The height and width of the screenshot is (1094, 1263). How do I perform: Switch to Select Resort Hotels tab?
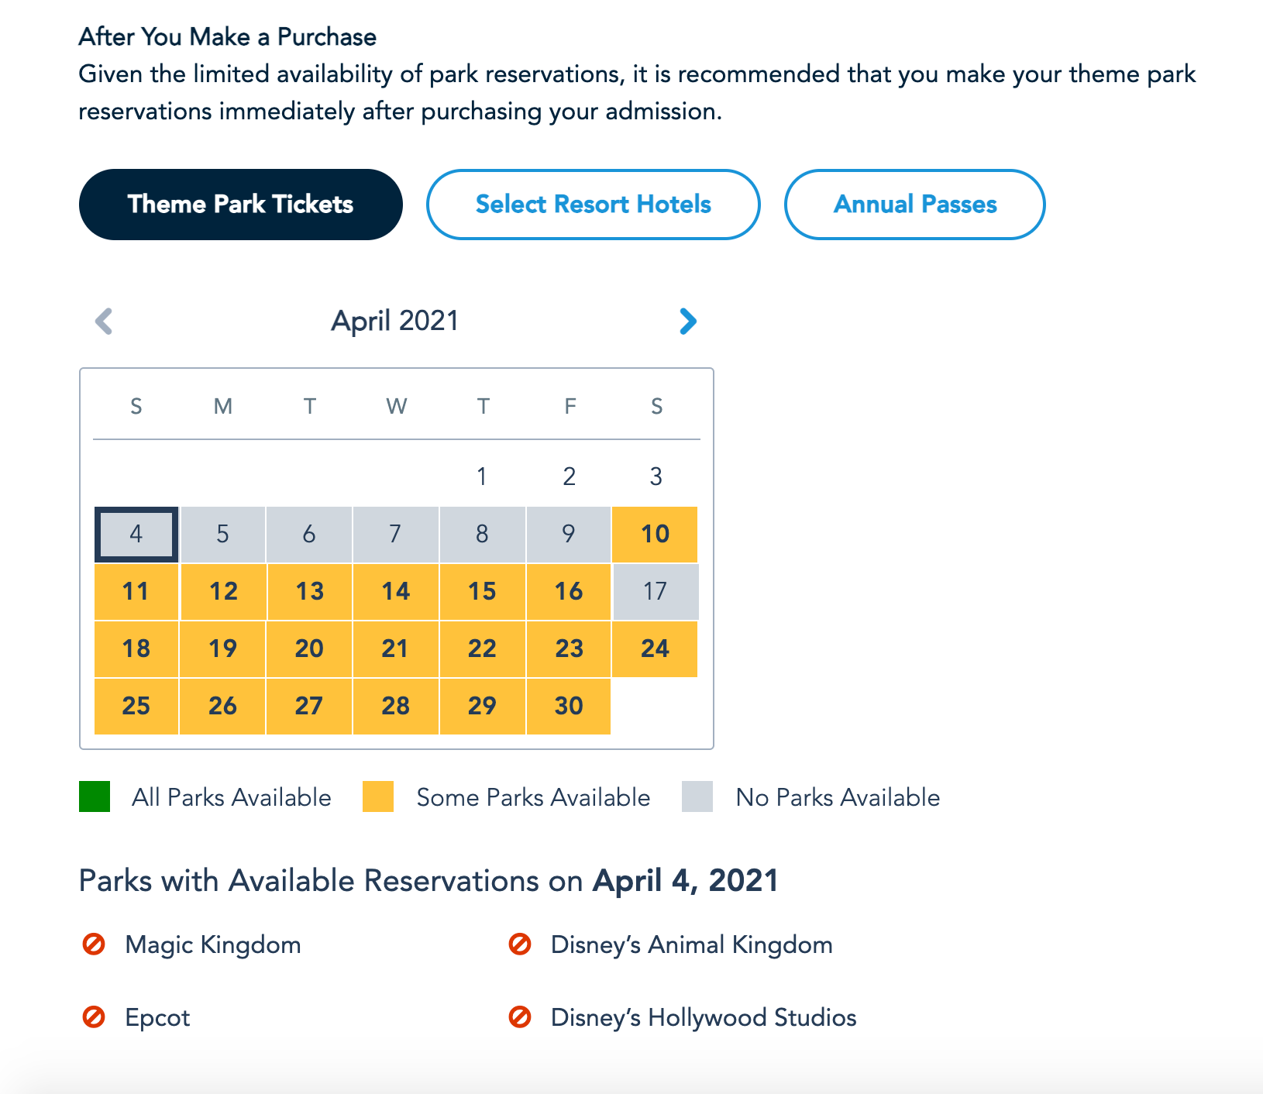593,205
